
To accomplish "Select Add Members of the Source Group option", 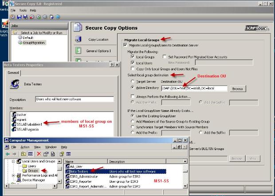I will coord(133,122).
